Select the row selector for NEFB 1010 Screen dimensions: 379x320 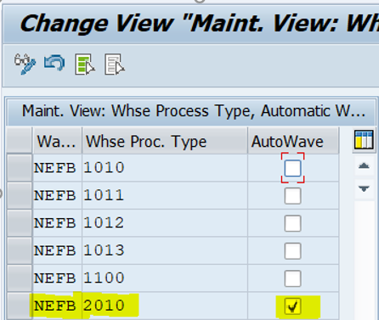[x=20, y=168]
